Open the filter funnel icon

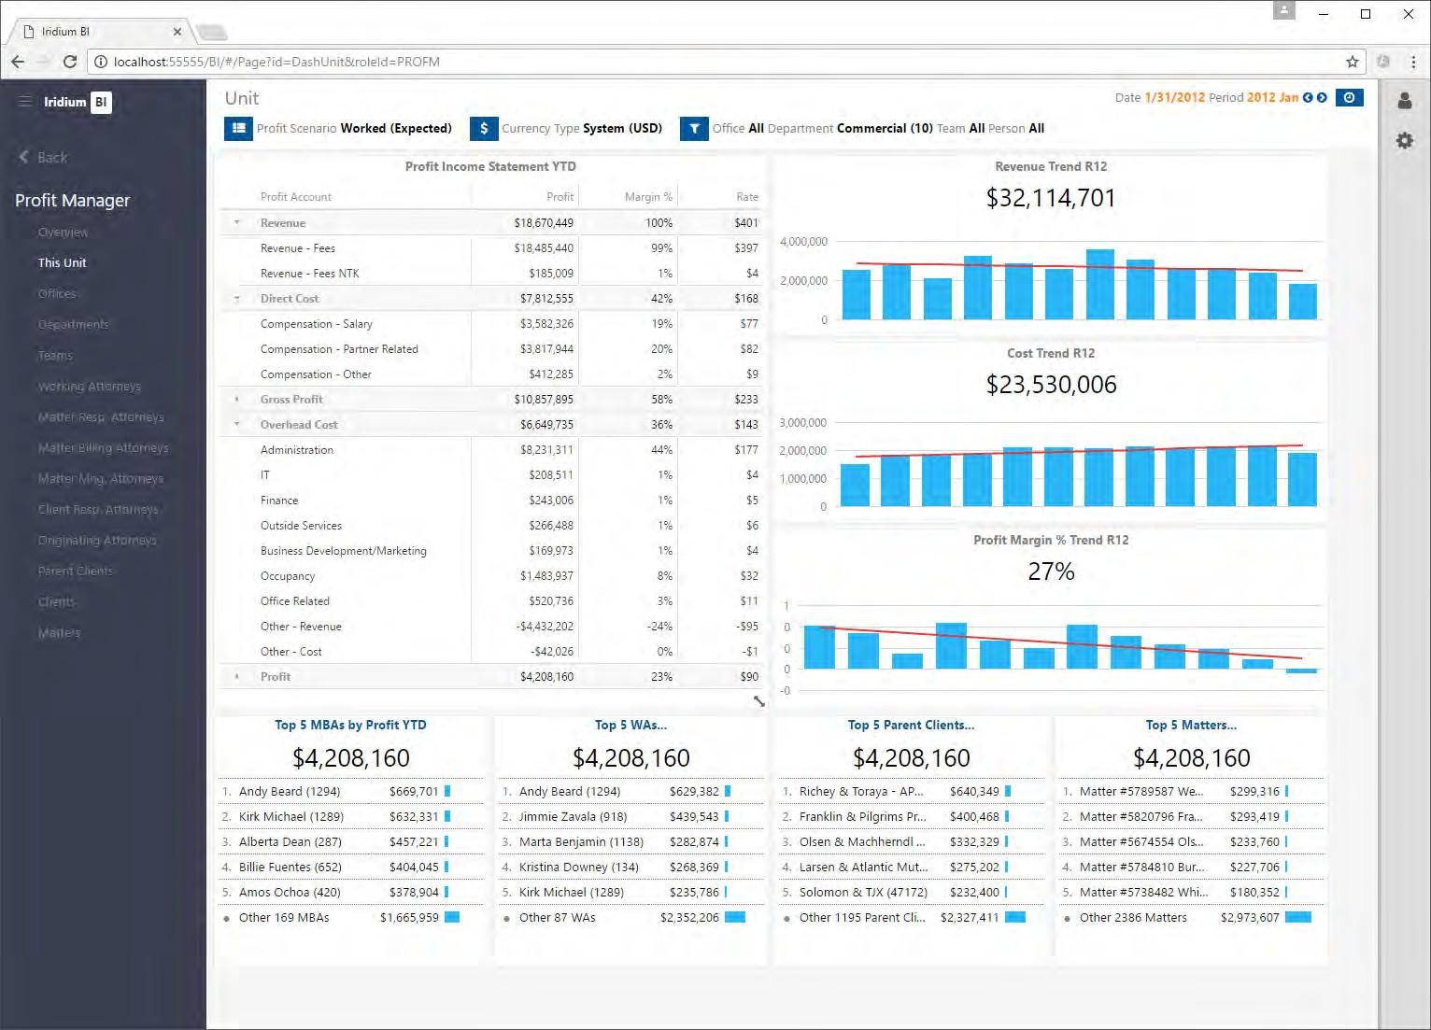(x=694, y=129)
